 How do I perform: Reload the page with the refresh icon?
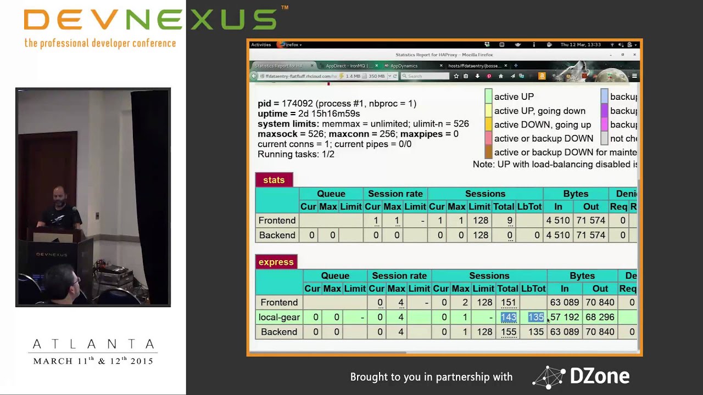pyautogui.click(x=395, y=76)
